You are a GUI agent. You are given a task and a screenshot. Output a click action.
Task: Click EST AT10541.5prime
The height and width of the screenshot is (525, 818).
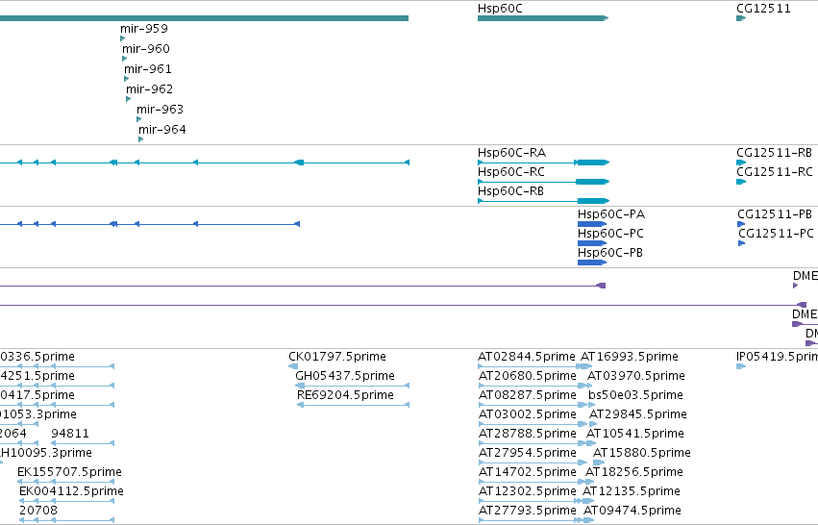(x=635, y=435)
